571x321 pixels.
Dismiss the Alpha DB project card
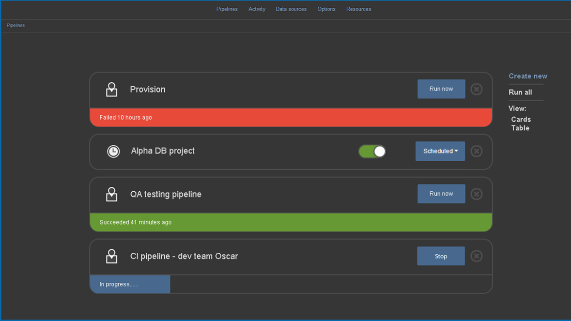click(476, 151)
